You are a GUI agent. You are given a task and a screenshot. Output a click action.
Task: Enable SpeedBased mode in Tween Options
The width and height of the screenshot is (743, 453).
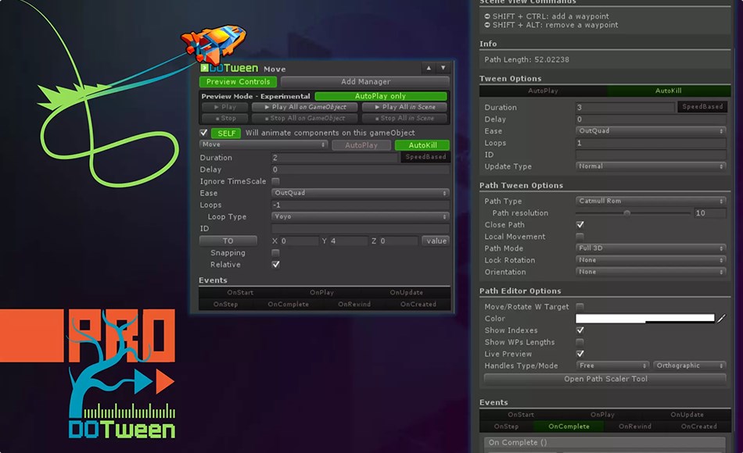(702, 107)
